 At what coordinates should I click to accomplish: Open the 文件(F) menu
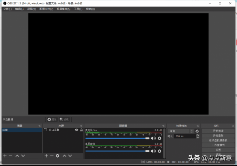tap(8, 9)
